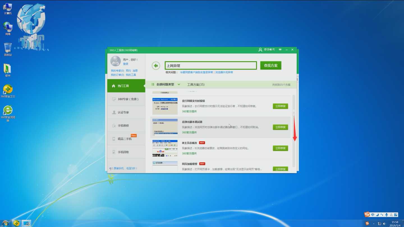Click the 共找到35个方案 result count text
This screenshot has width=404, height=227.
coord(281,85)
